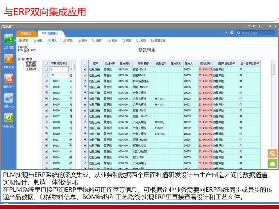Toggle checkbox for category row B01
Viewport: 279px width, 209px height.
coord(46,75)
